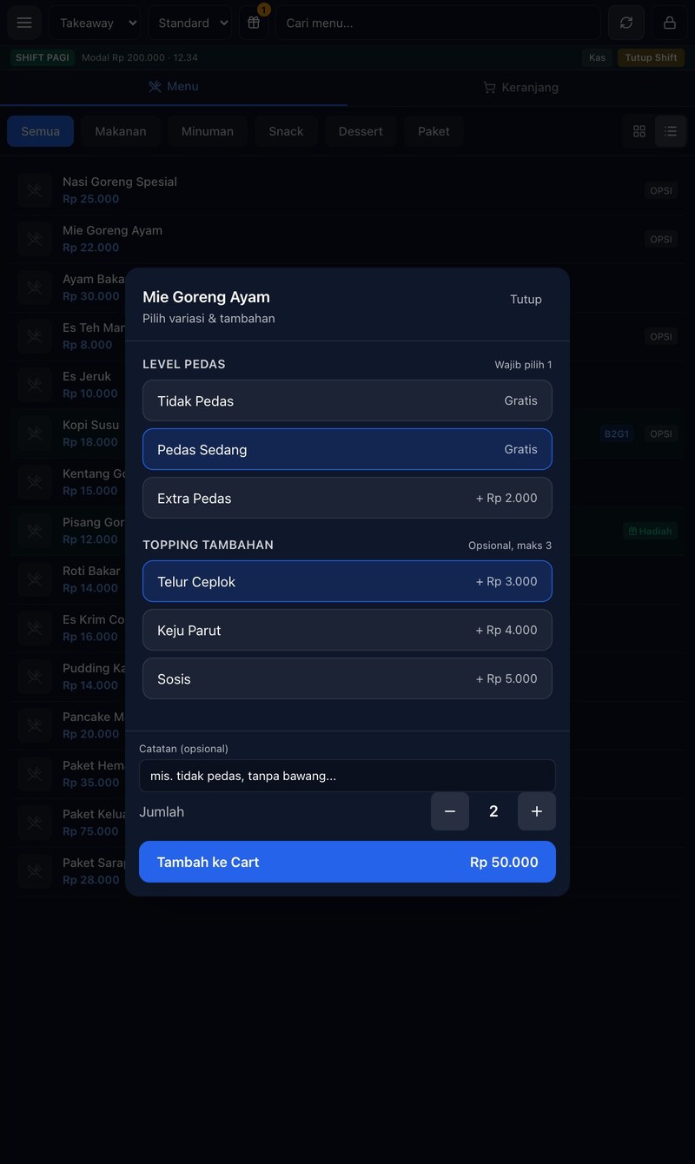Click the Tutup Shift button
695x1164 pixels.
coord(652,57)
